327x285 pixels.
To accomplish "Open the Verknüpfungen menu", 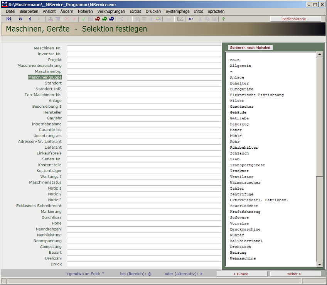I will pyautogui.click(x=111, y=12).
